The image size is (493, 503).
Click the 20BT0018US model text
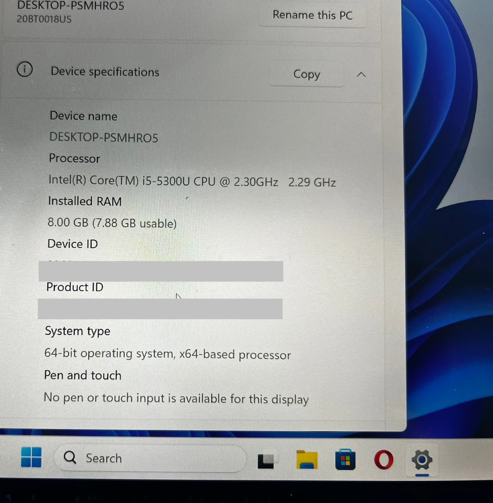[x=44, y=19]
